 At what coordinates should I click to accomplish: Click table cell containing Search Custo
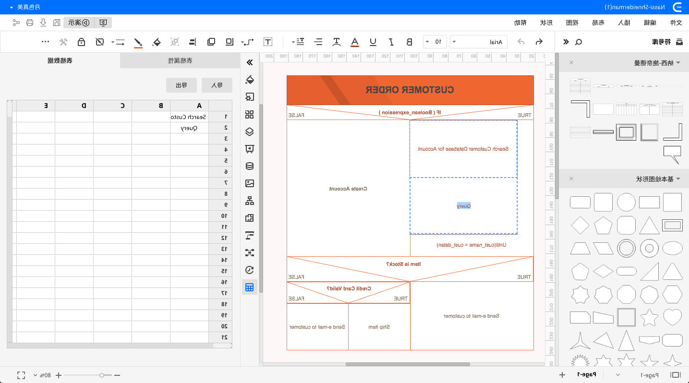(189, 117)
